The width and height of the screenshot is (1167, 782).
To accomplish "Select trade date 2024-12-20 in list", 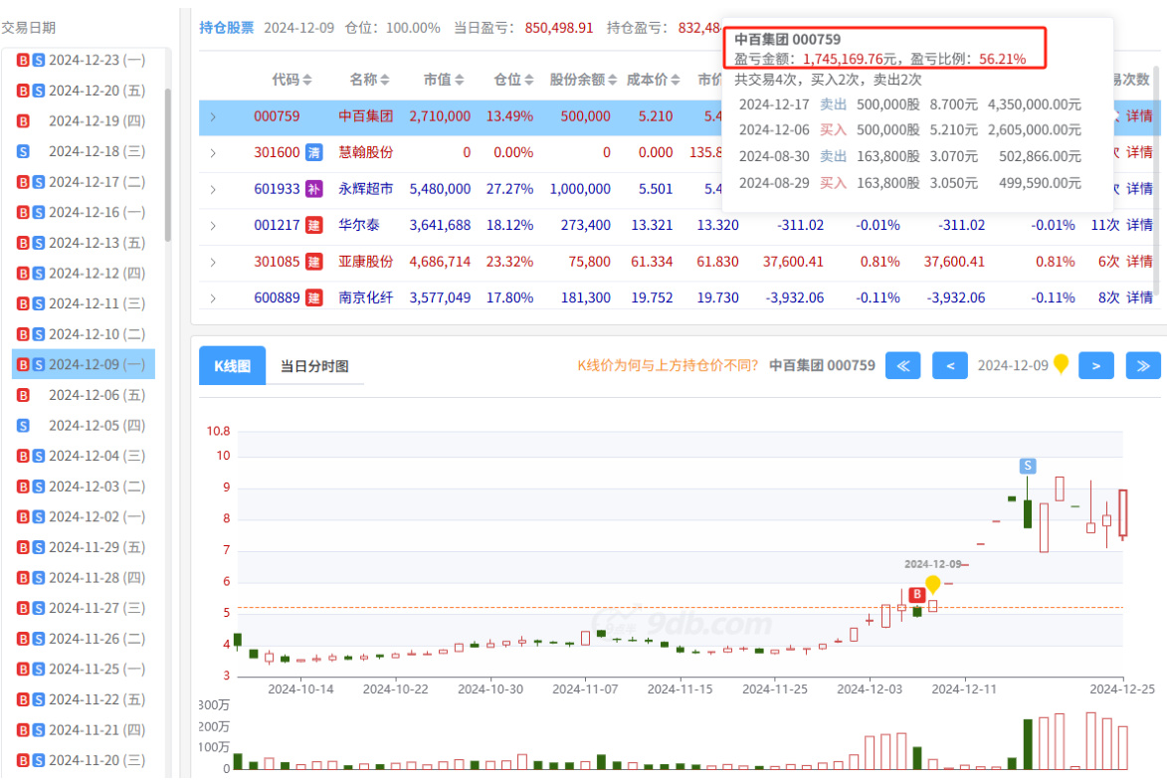I will [84, 91].
